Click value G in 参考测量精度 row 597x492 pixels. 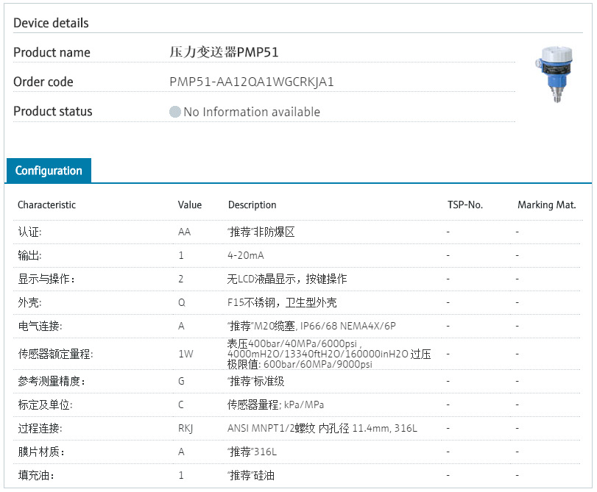coord(181,381)
